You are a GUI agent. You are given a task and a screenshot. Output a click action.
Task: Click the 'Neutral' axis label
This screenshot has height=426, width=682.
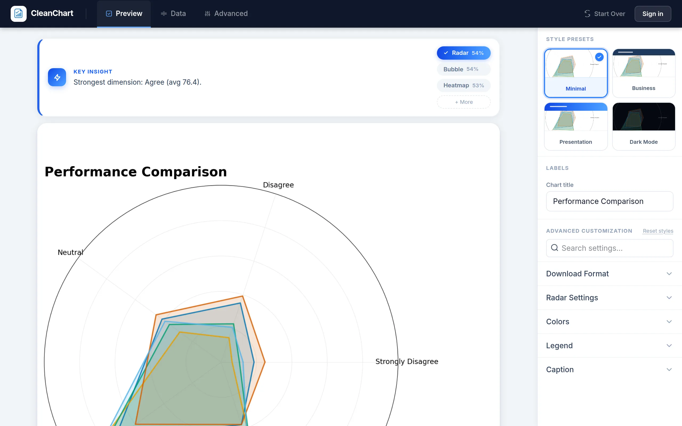(x=70, y=252)
